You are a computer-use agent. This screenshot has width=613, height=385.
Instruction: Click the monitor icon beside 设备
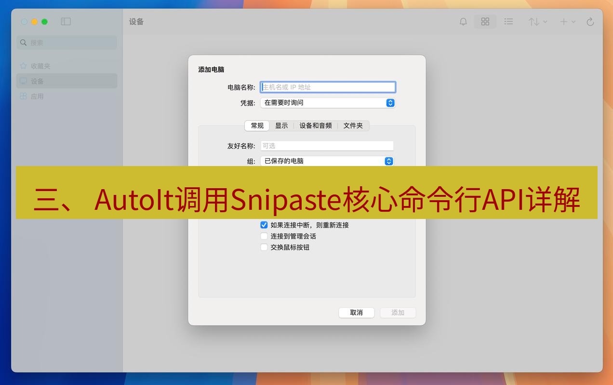23,81
